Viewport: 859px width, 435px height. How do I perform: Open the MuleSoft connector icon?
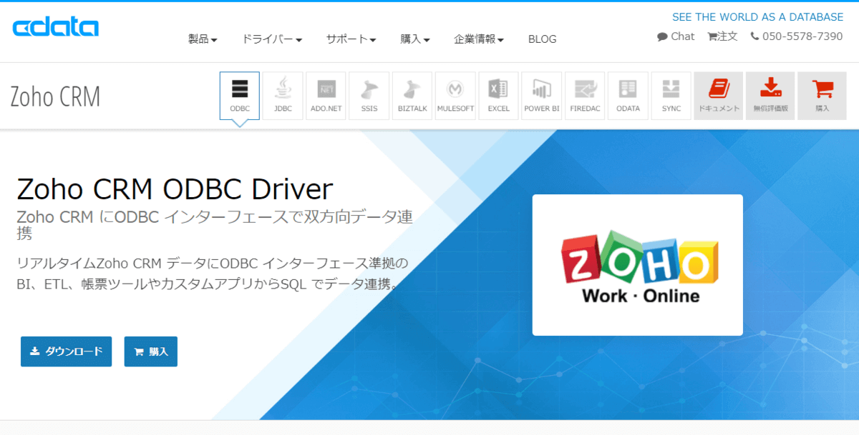[x=455, y=96]
